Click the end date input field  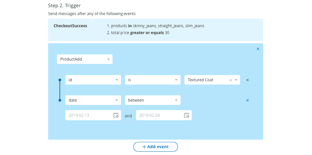pos(159,115)
